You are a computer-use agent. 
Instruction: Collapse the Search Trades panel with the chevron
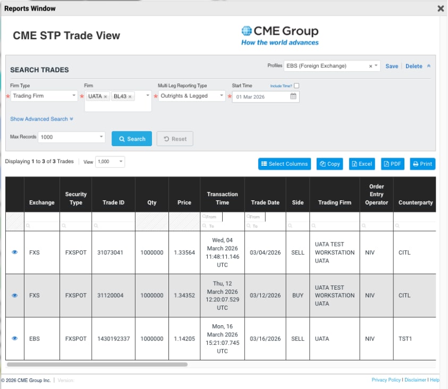[428, 66]
